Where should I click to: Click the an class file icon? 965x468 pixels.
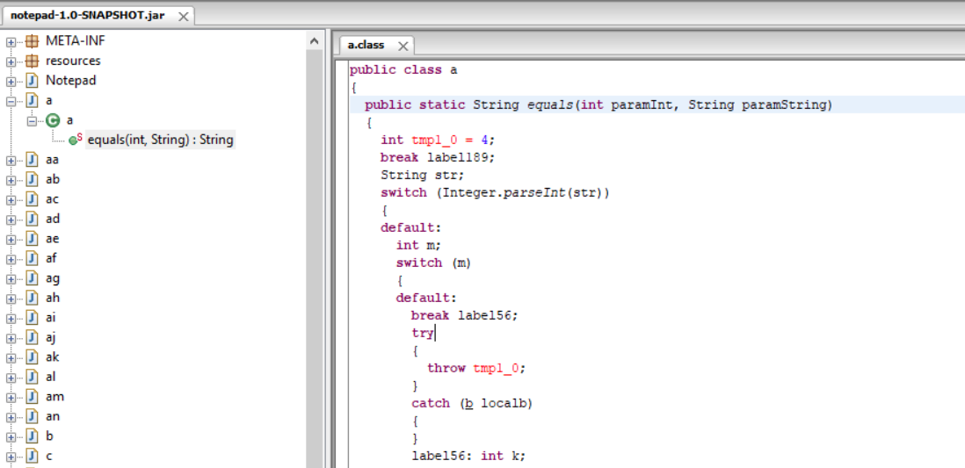click(32, 415)
